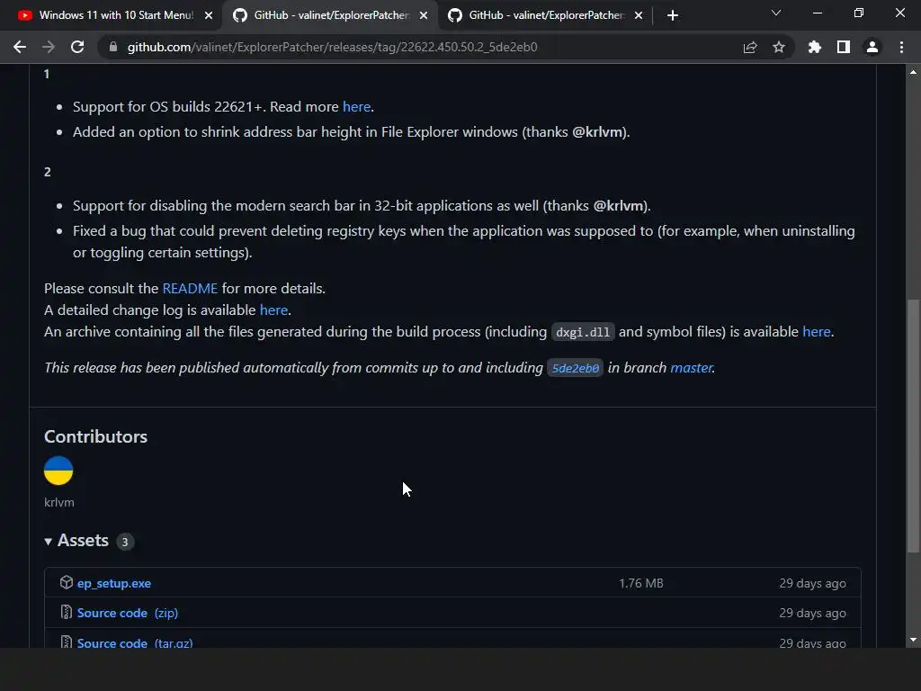This screenshot has width=921, height=691.
Task: Close the active GitHub ExplorerPatcher tab
Action: pyautogui.click(x=424, y=15)
